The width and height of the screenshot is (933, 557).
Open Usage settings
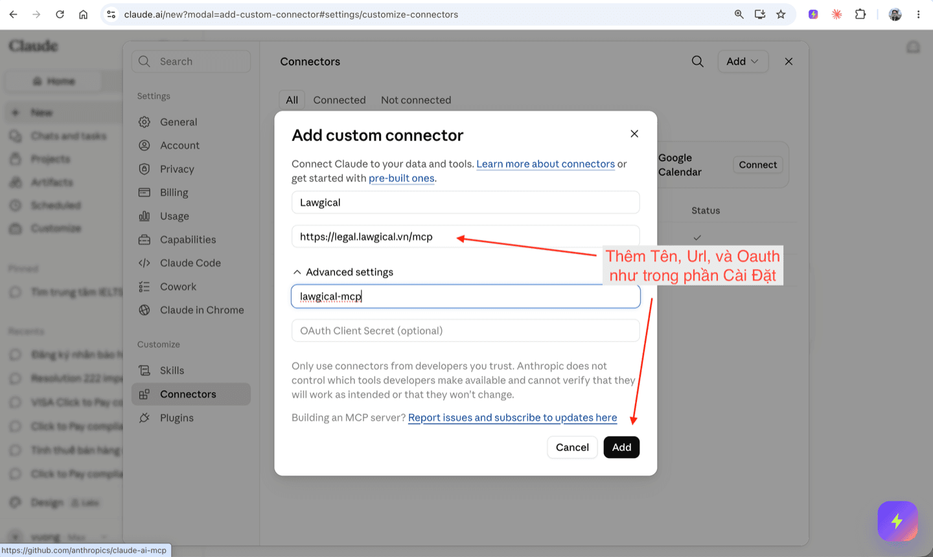point(191,216)
